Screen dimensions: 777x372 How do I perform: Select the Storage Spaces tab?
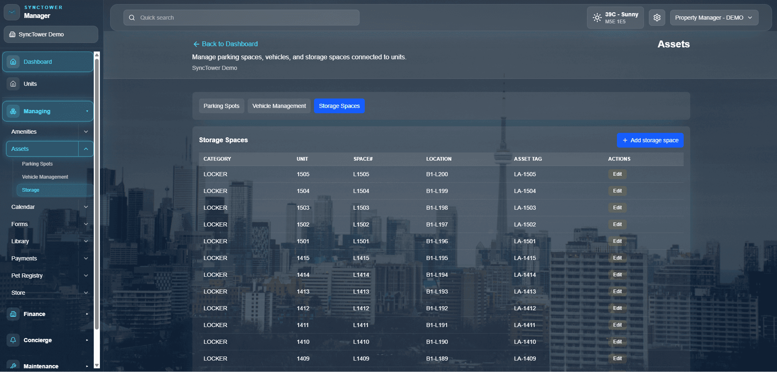point(339,106)
